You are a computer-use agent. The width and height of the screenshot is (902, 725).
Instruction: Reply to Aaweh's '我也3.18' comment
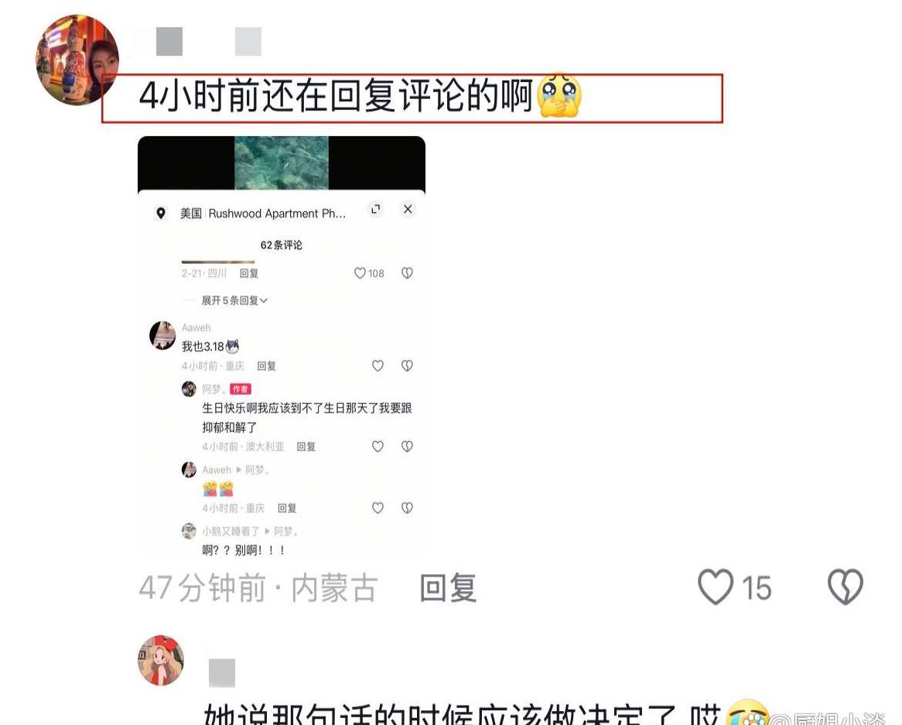tap(266, 366)
